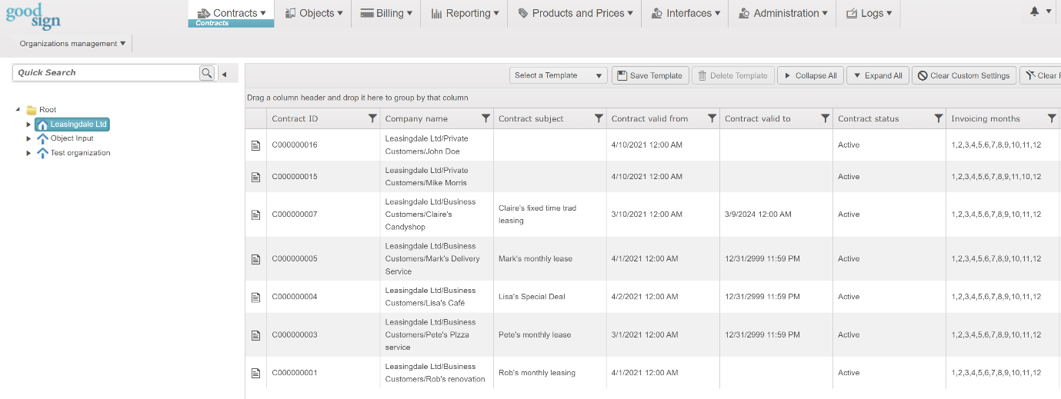This screenshot has height=399, width=1061.
Task: Click the notification bell icon
Action: pyautogui.click(x=1034, y=12)
